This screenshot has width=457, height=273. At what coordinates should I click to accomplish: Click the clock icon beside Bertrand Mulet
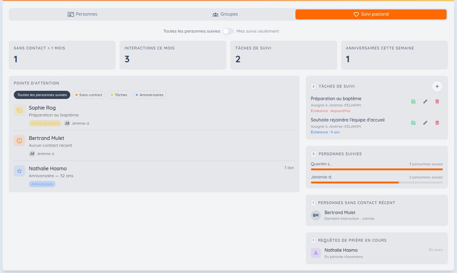(19, 141)
